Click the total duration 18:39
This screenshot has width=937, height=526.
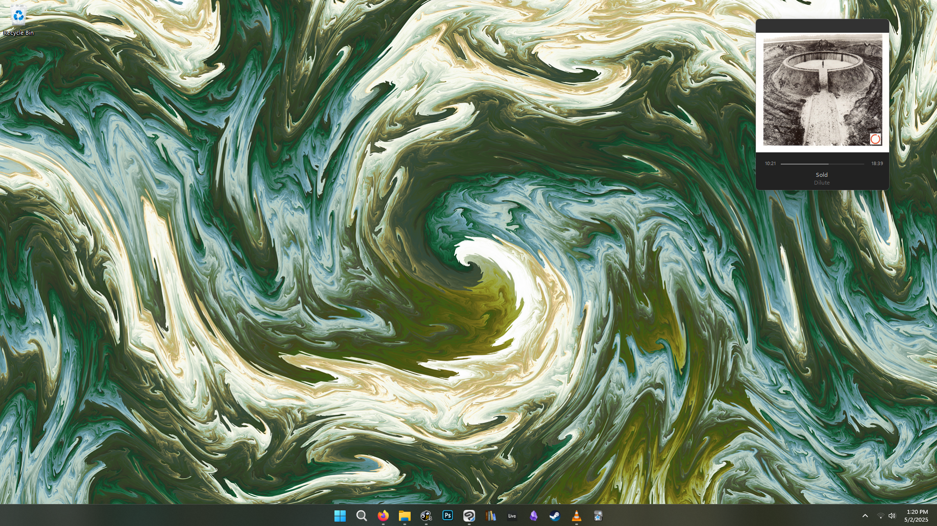877,164
